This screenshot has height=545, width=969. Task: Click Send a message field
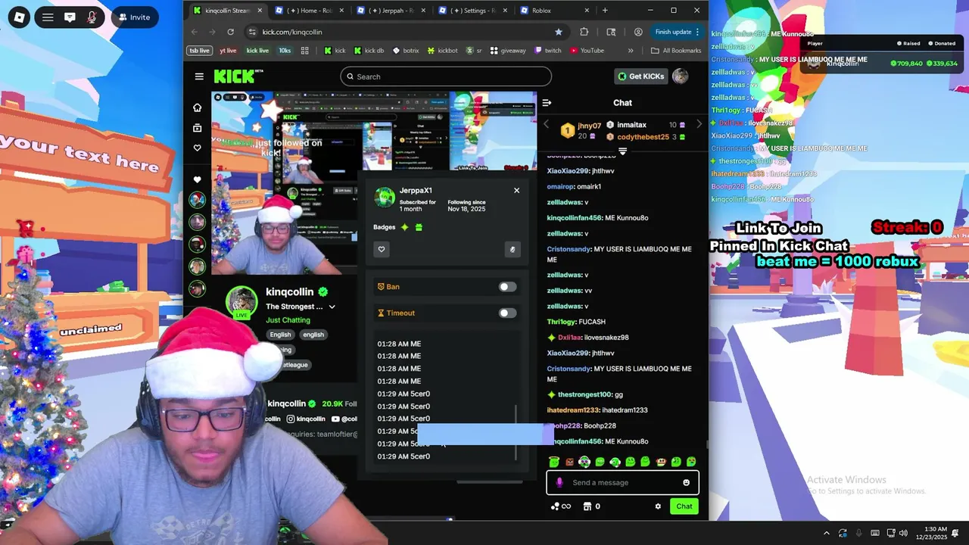tap(622, 483)
